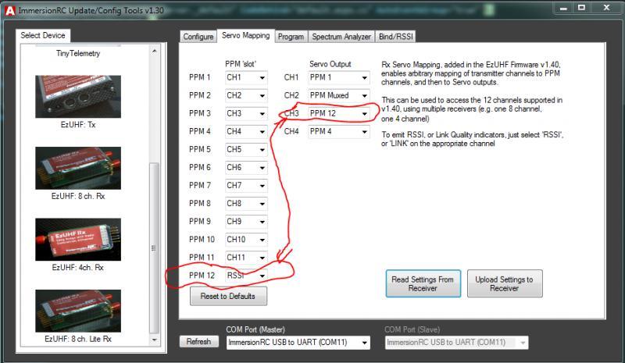Image resolution: width=625 pixels, height=363 pixels.
Task: Switch to the Configure tab
Action: (x=198, y=37)
